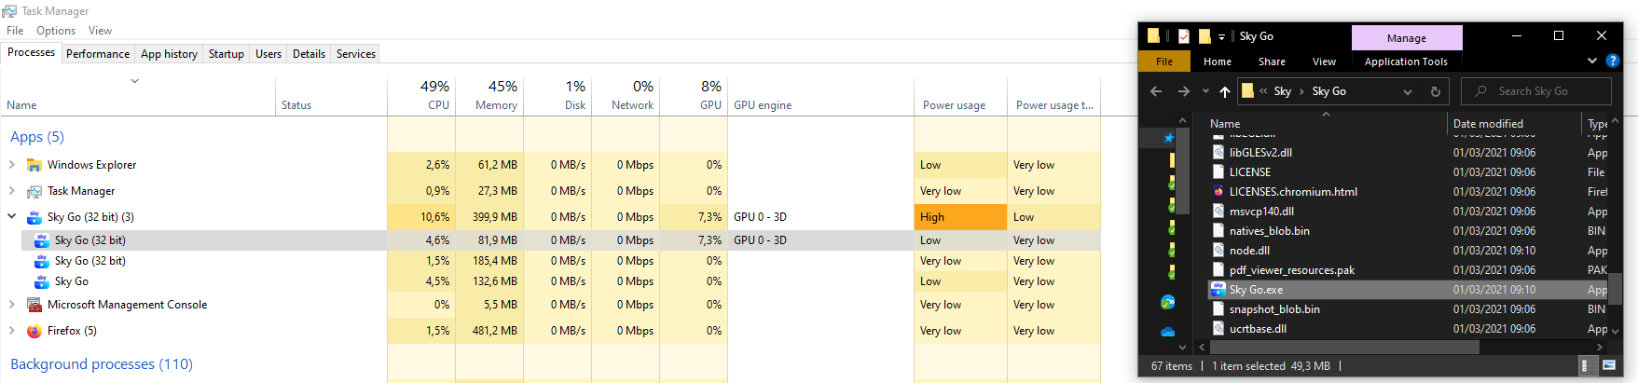The height and width of the screenshot is (383, 1638).
Task: Switch to the Performance tab
Action: tap(98, 54)
